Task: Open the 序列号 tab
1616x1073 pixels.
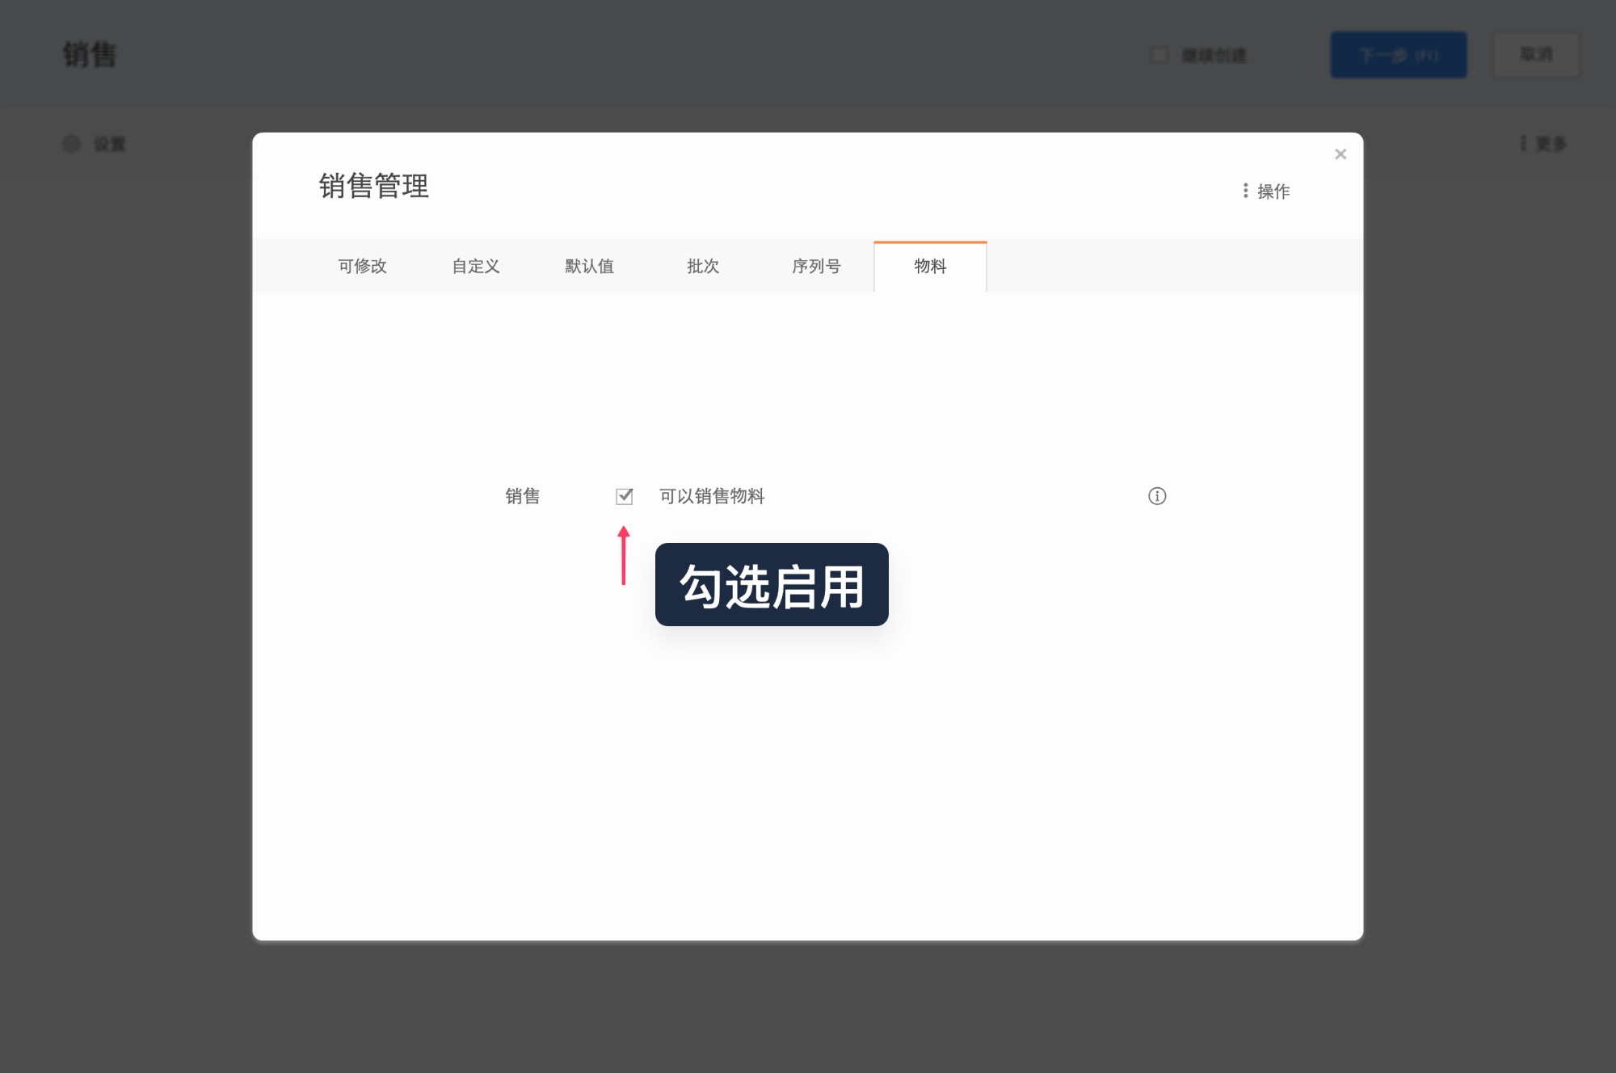Action: coord(815,266)
